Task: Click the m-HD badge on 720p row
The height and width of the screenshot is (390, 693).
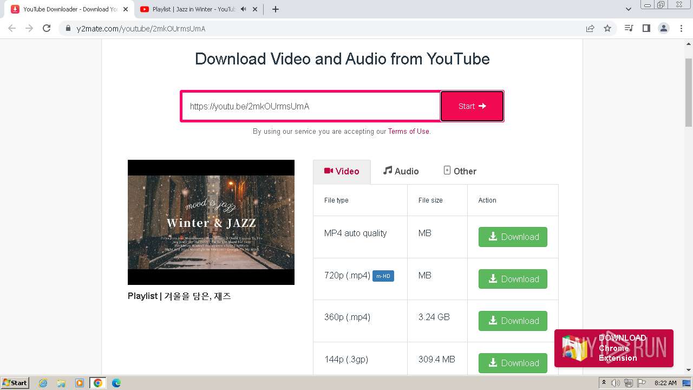Action: coord(383,276)
